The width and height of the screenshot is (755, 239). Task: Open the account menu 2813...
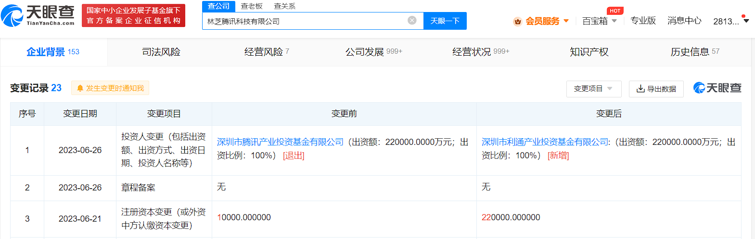[x=731, y=21]
